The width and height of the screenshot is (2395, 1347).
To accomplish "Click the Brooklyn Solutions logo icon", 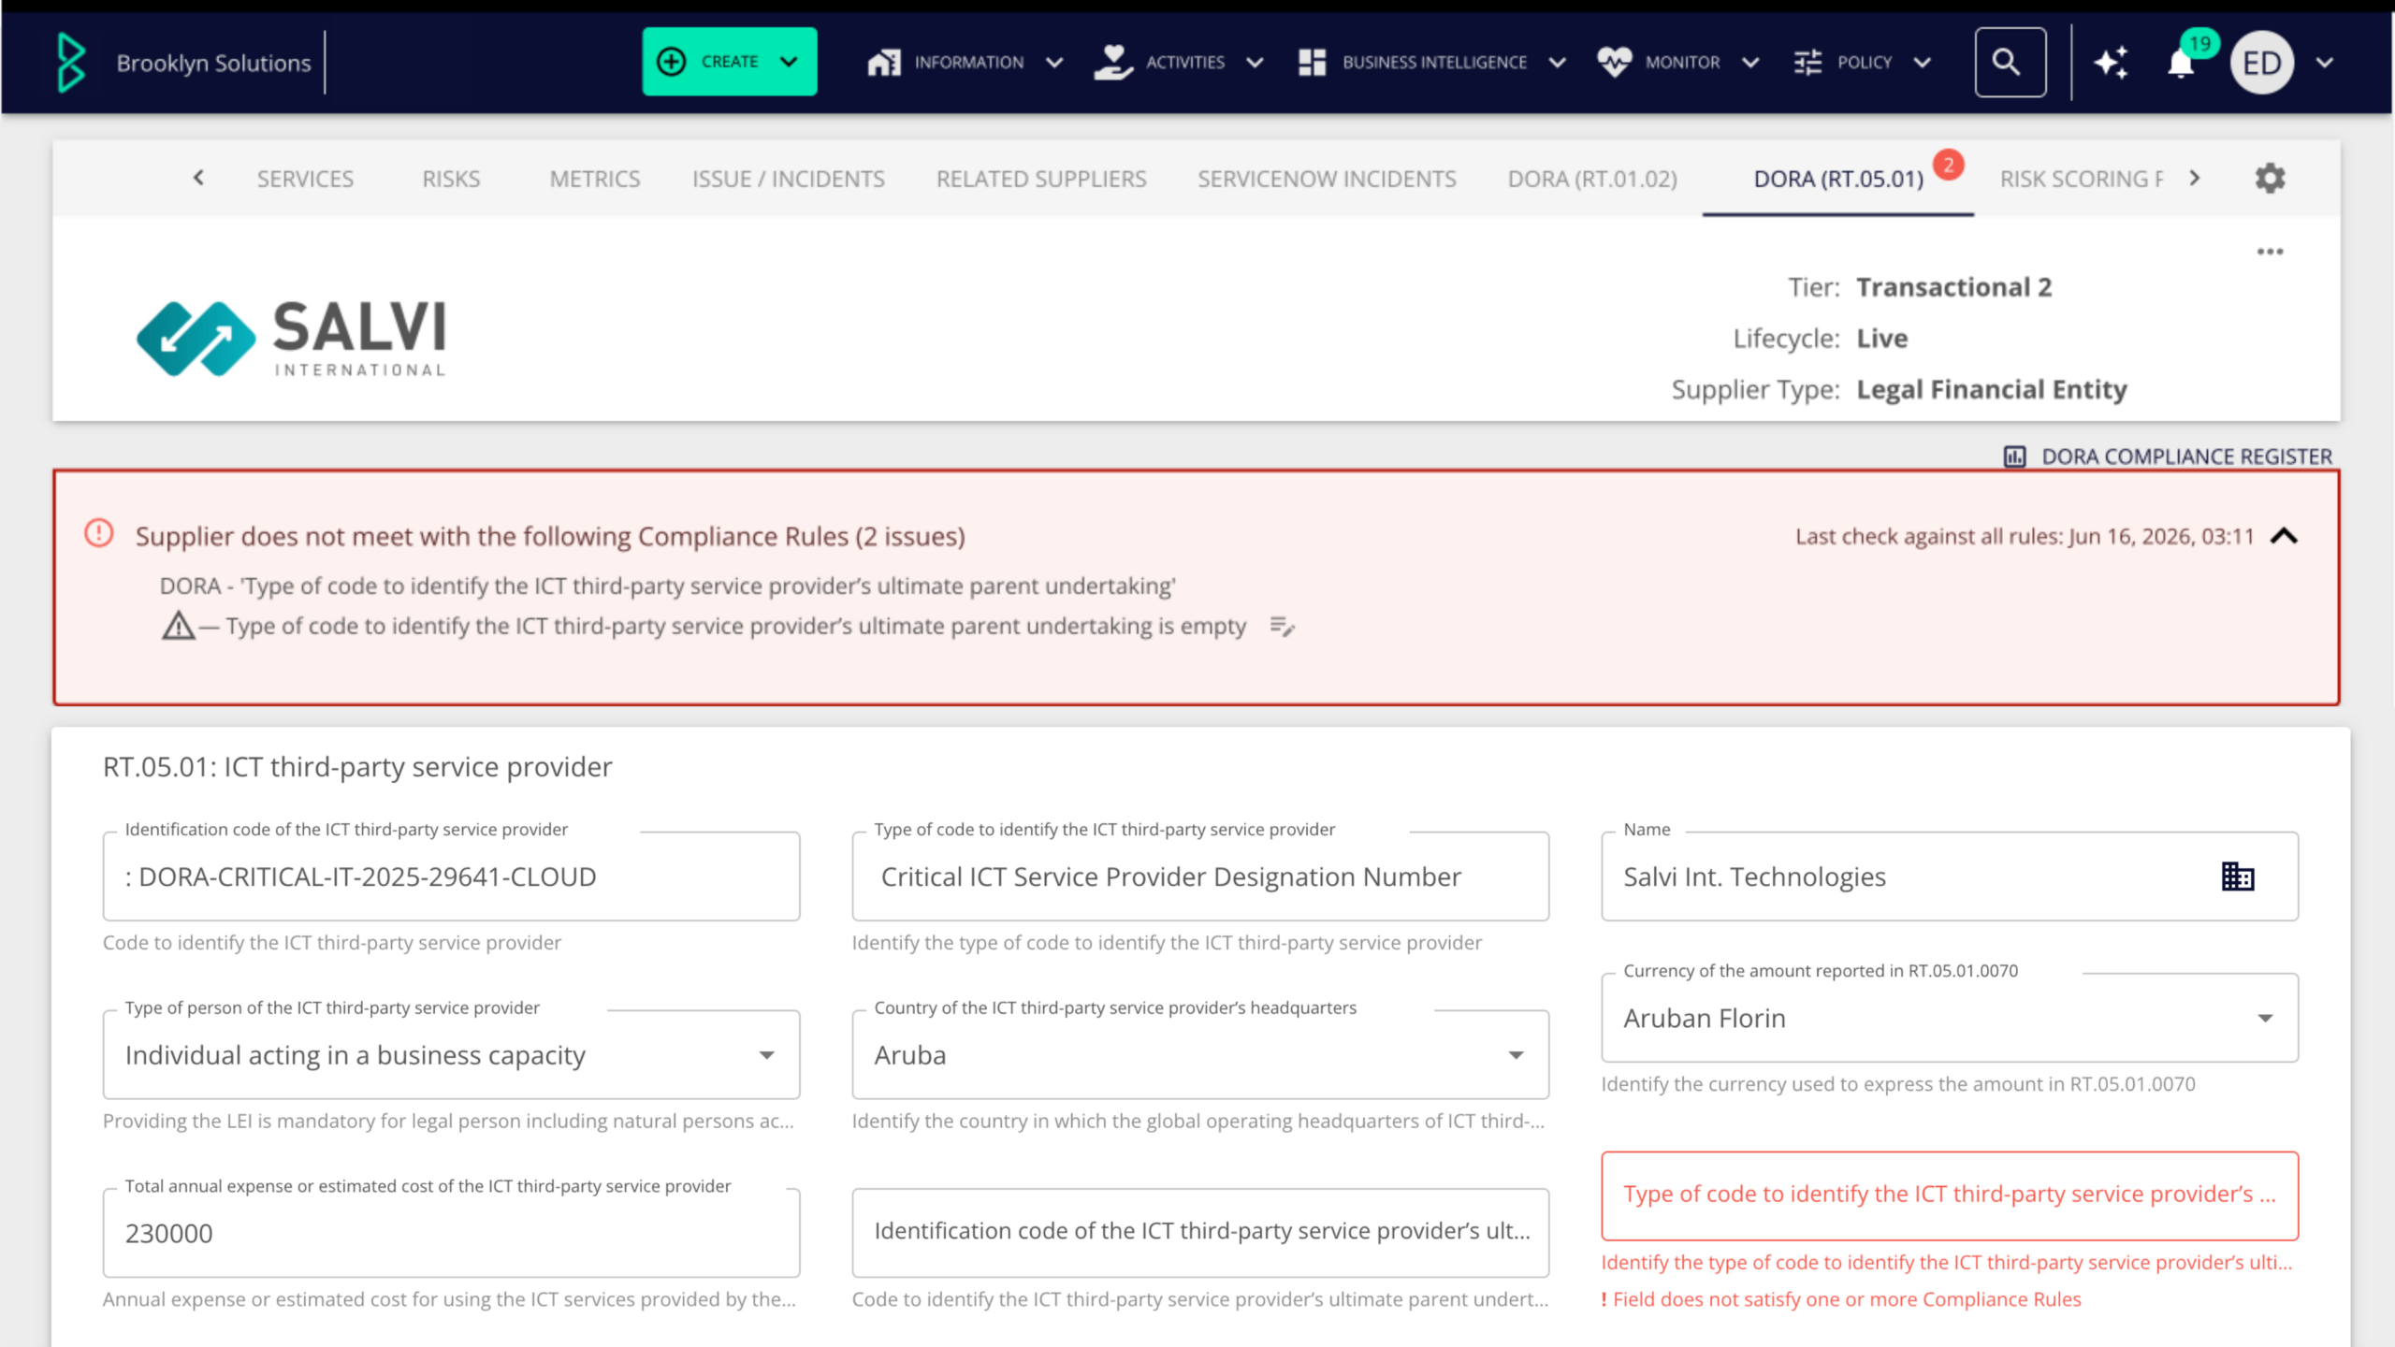I will coord(71,62).
